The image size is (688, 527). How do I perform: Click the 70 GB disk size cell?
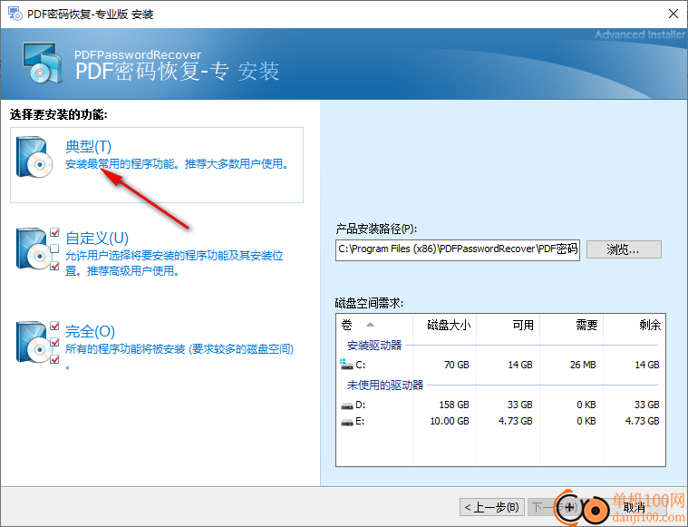click(456, 365)
